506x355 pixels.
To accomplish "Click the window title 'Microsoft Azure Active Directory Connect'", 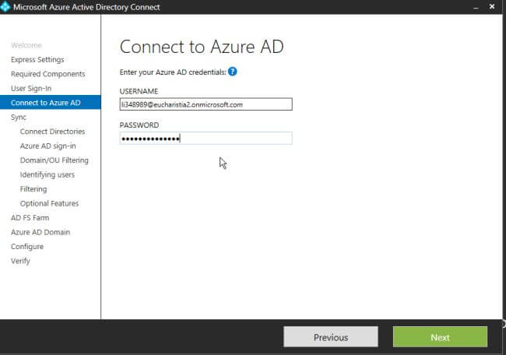I will click(x=86, y=7).
